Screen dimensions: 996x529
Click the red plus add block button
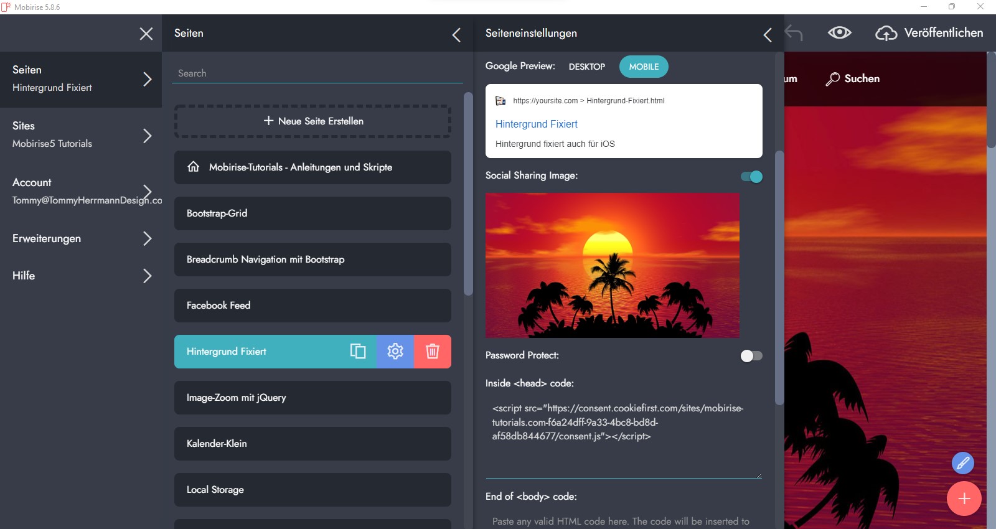pos(964,499)
